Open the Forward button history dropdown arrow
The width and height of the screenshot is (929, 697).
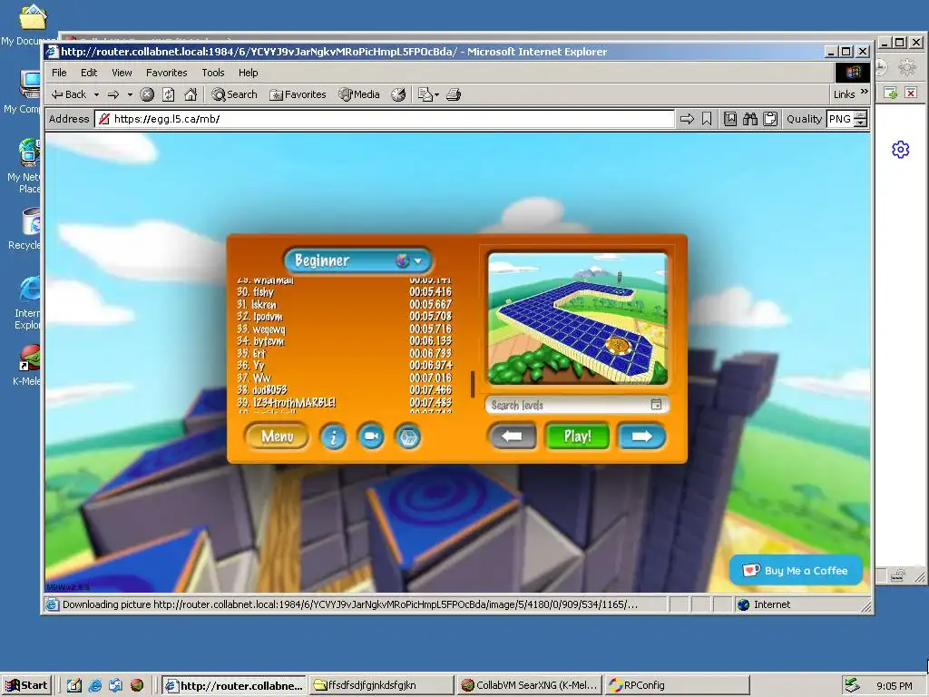tap(130, 94)
